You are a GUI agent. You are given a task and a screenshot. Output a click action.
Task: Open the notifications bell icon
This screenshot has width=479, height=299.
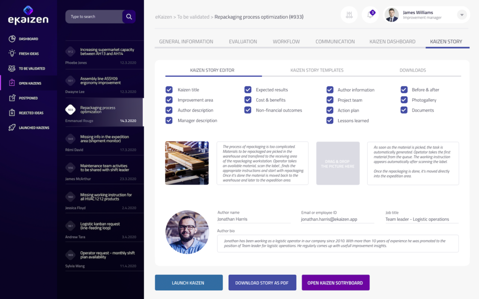(x=370, y=15)
